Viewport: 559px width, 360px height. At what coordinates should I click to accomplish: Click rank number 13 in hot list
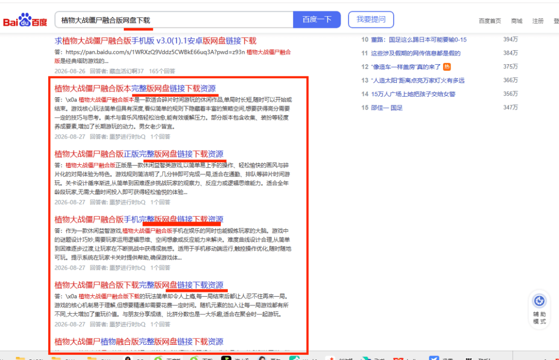click(364, 80)
